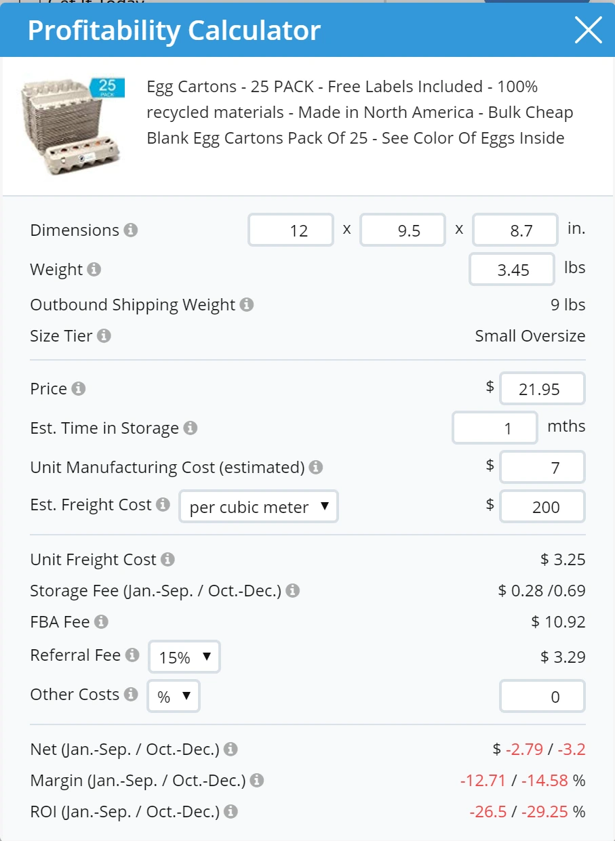Click the Other Costs value field
Screen dimensions: 615x841
click(x=542, y=697)
